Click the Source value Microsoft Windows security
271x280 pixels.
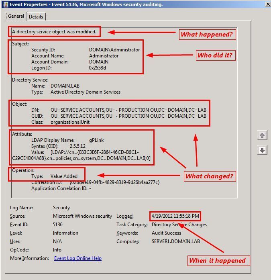pos(82,216)
